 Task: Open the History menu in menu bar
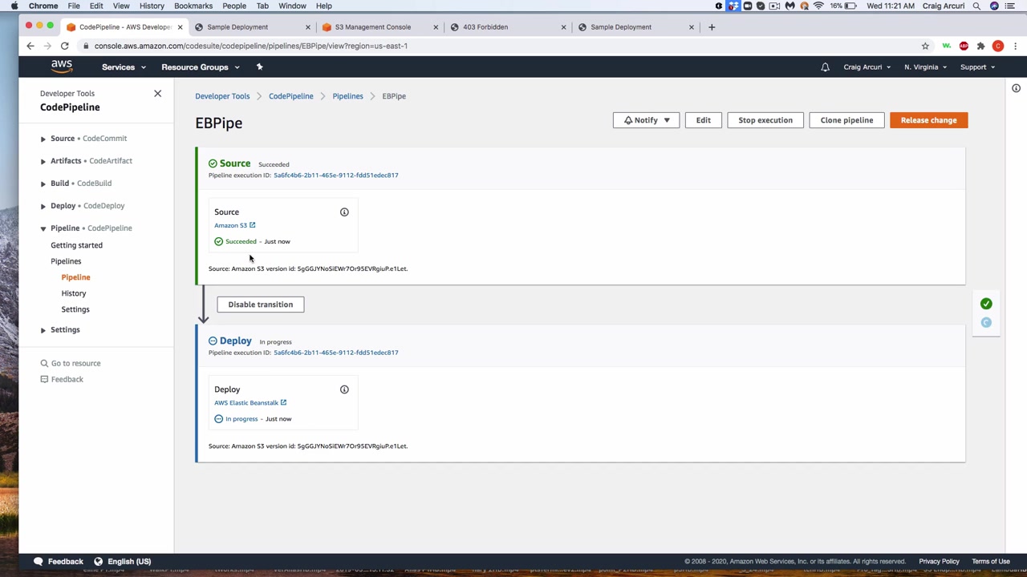[x=152, y=6]
